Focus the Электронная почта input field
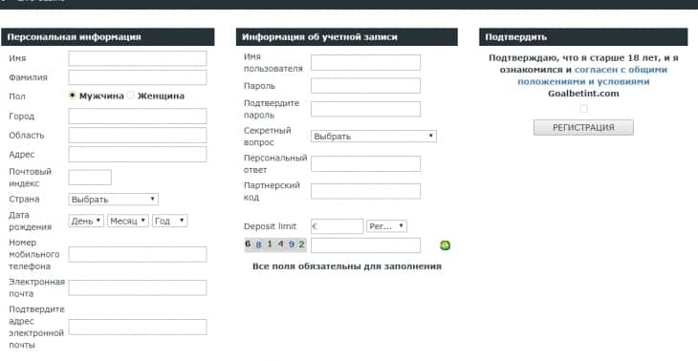 (x=138, y=287)
